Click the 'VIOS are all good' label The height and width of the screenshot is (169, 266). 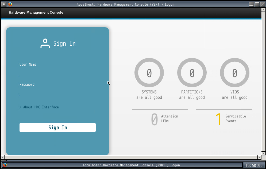(x=235, y=95)
